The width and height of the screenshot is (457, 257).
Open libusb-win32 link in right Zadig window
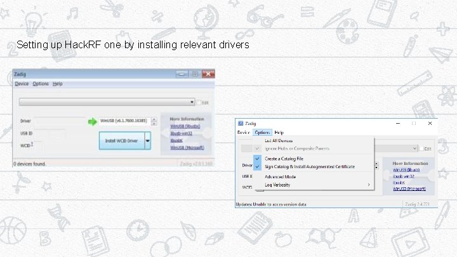coord(404,176)
